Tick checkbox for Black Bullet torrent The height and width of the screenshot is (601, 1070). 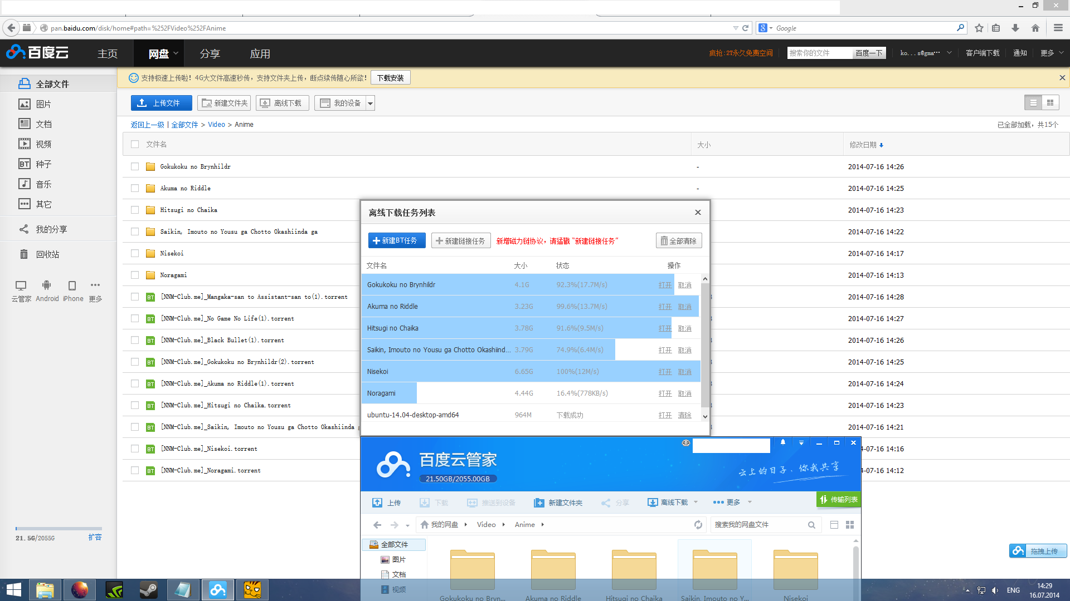[135, 340]
